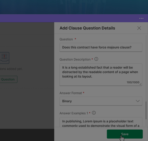Save the clause question details
This screenshot has height=141, width=148.
pyautogui.click(x=125, y=134)
